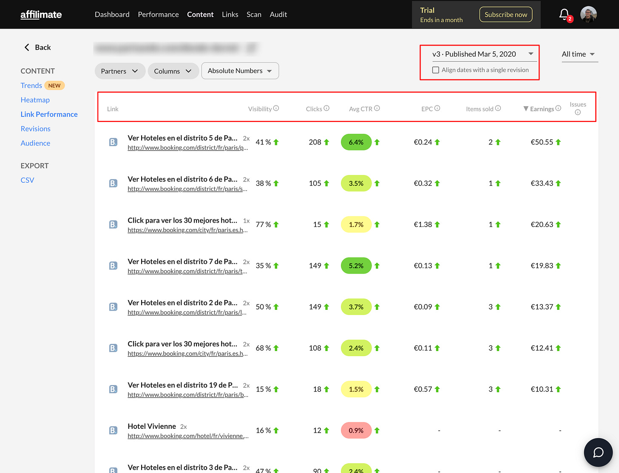
Task: Open the Scan tab
Action: 254,14
